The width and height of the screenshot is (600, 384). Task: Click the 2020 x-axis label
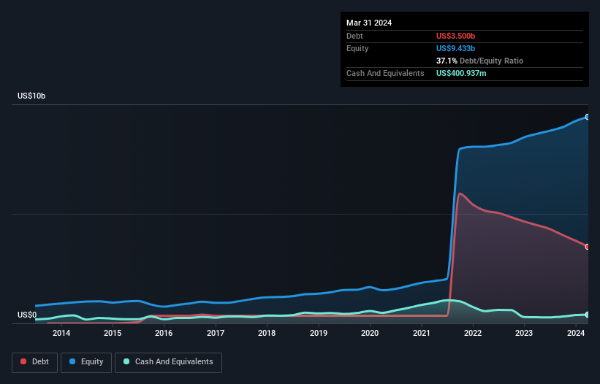pyautogui.click(x=370, y=333)
